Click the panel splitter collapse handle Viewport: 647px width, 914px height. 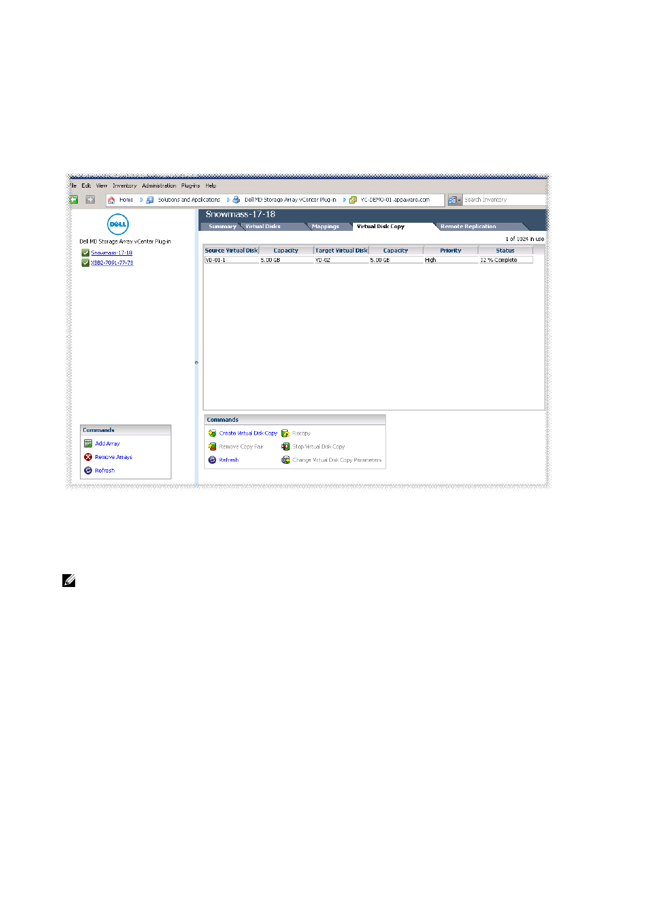point(196,362)
